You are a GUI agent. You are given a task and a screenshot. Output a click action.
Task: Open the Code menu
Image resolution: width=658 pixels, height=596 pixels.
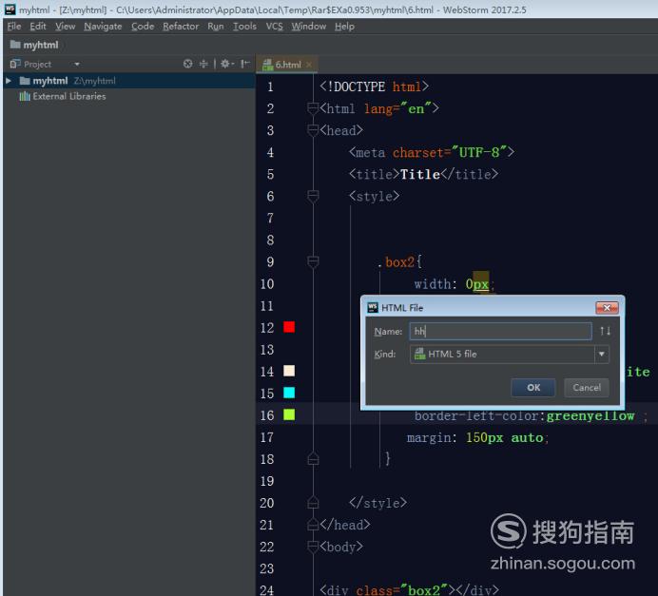coord(143,27)
